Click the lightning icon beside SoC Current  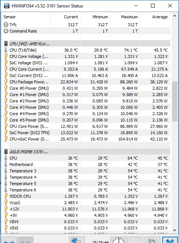(6, 76)
